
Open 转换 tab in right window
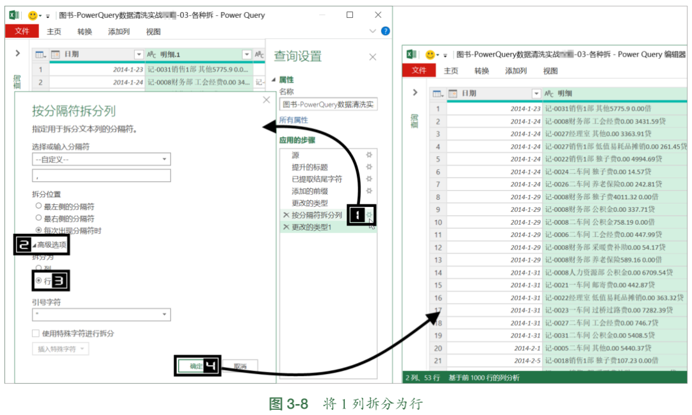point(481,71)
